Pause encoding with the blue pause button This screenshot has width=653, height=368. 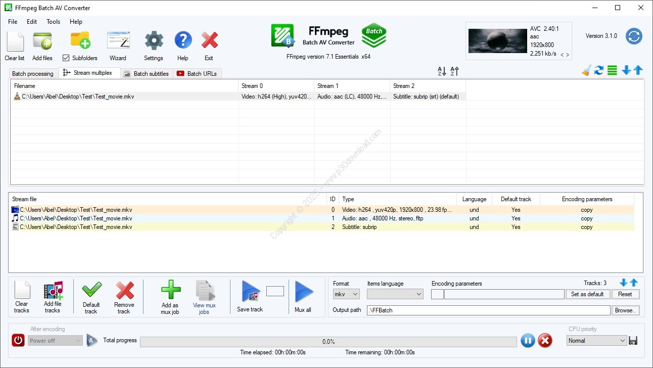(527, 341)
